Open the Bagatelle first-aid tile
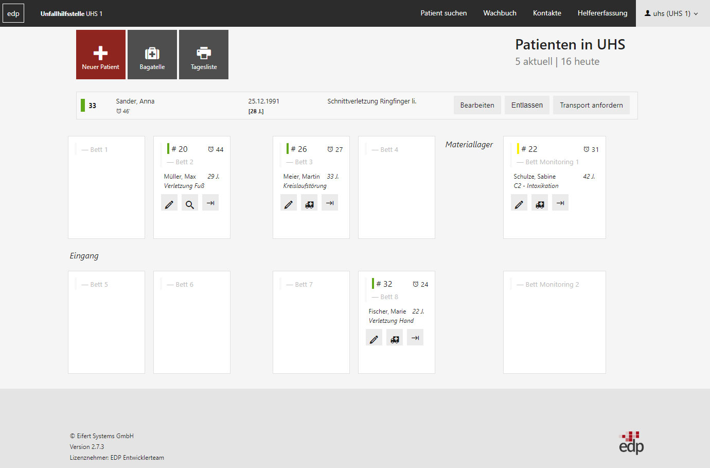 [x=152, y=55]
